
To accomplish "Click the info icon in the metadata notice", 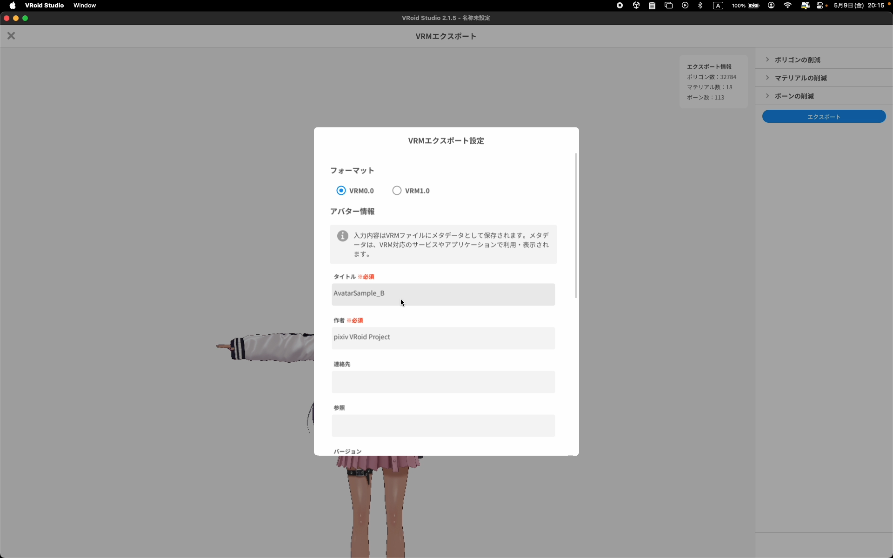I will coord(343,236).
